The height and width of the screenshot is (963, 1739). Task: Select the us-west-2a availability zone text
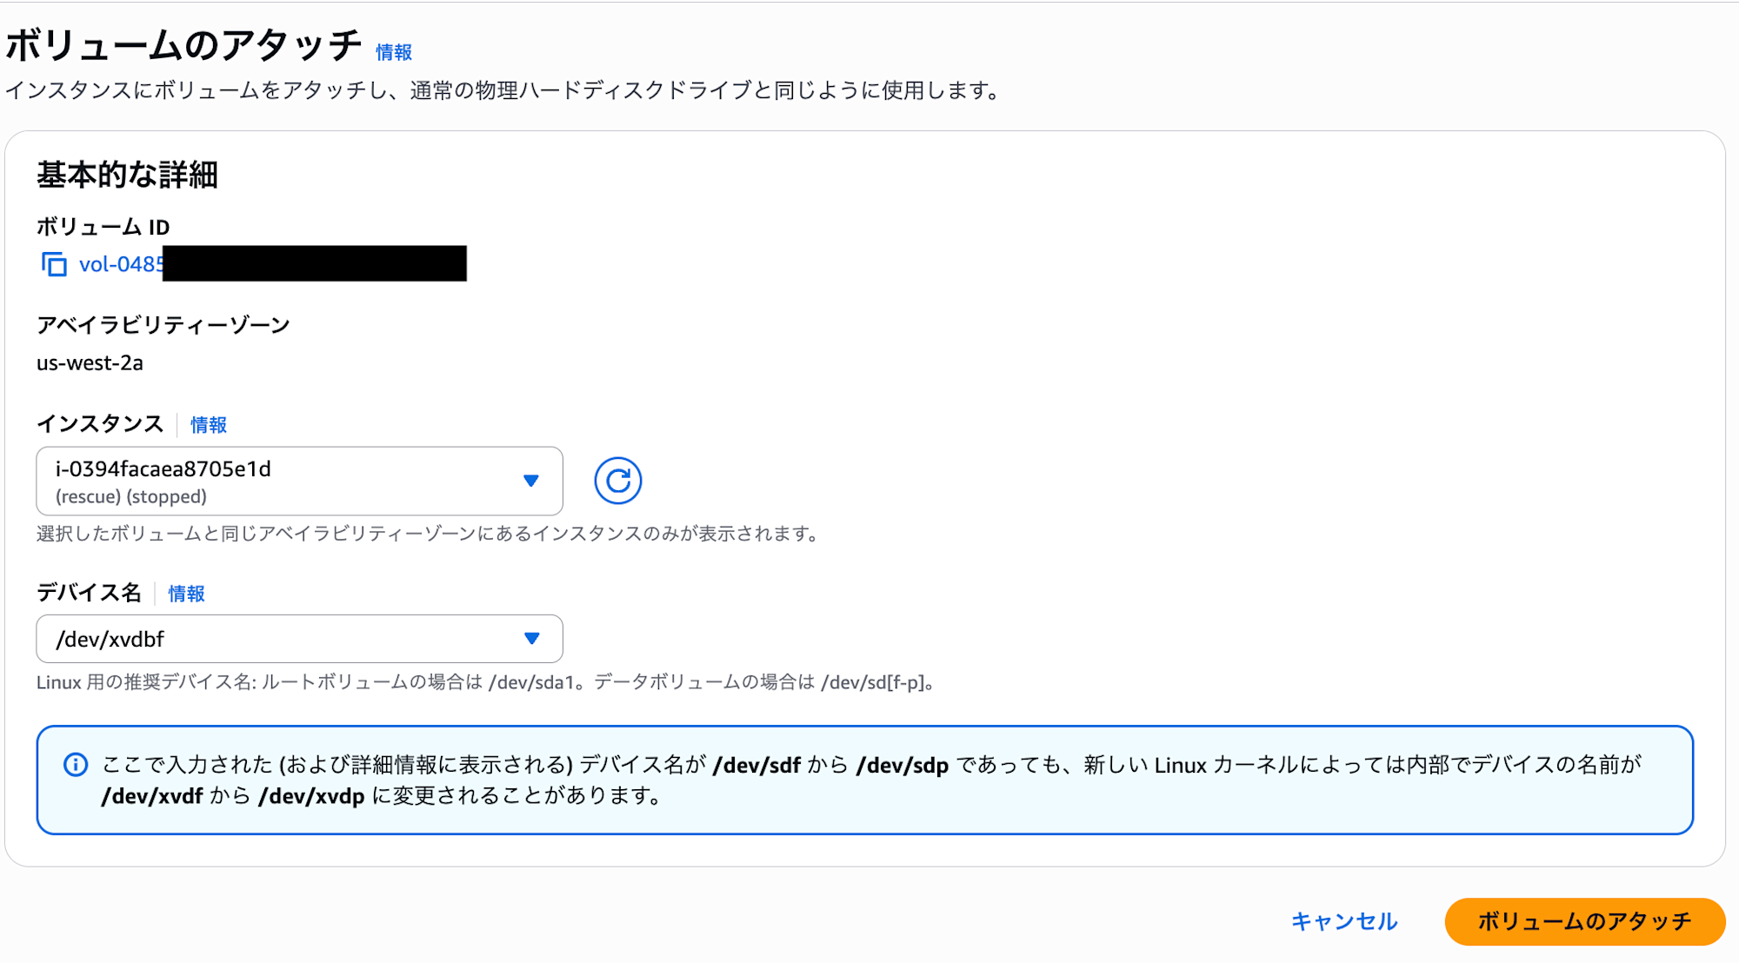point(90,363)
